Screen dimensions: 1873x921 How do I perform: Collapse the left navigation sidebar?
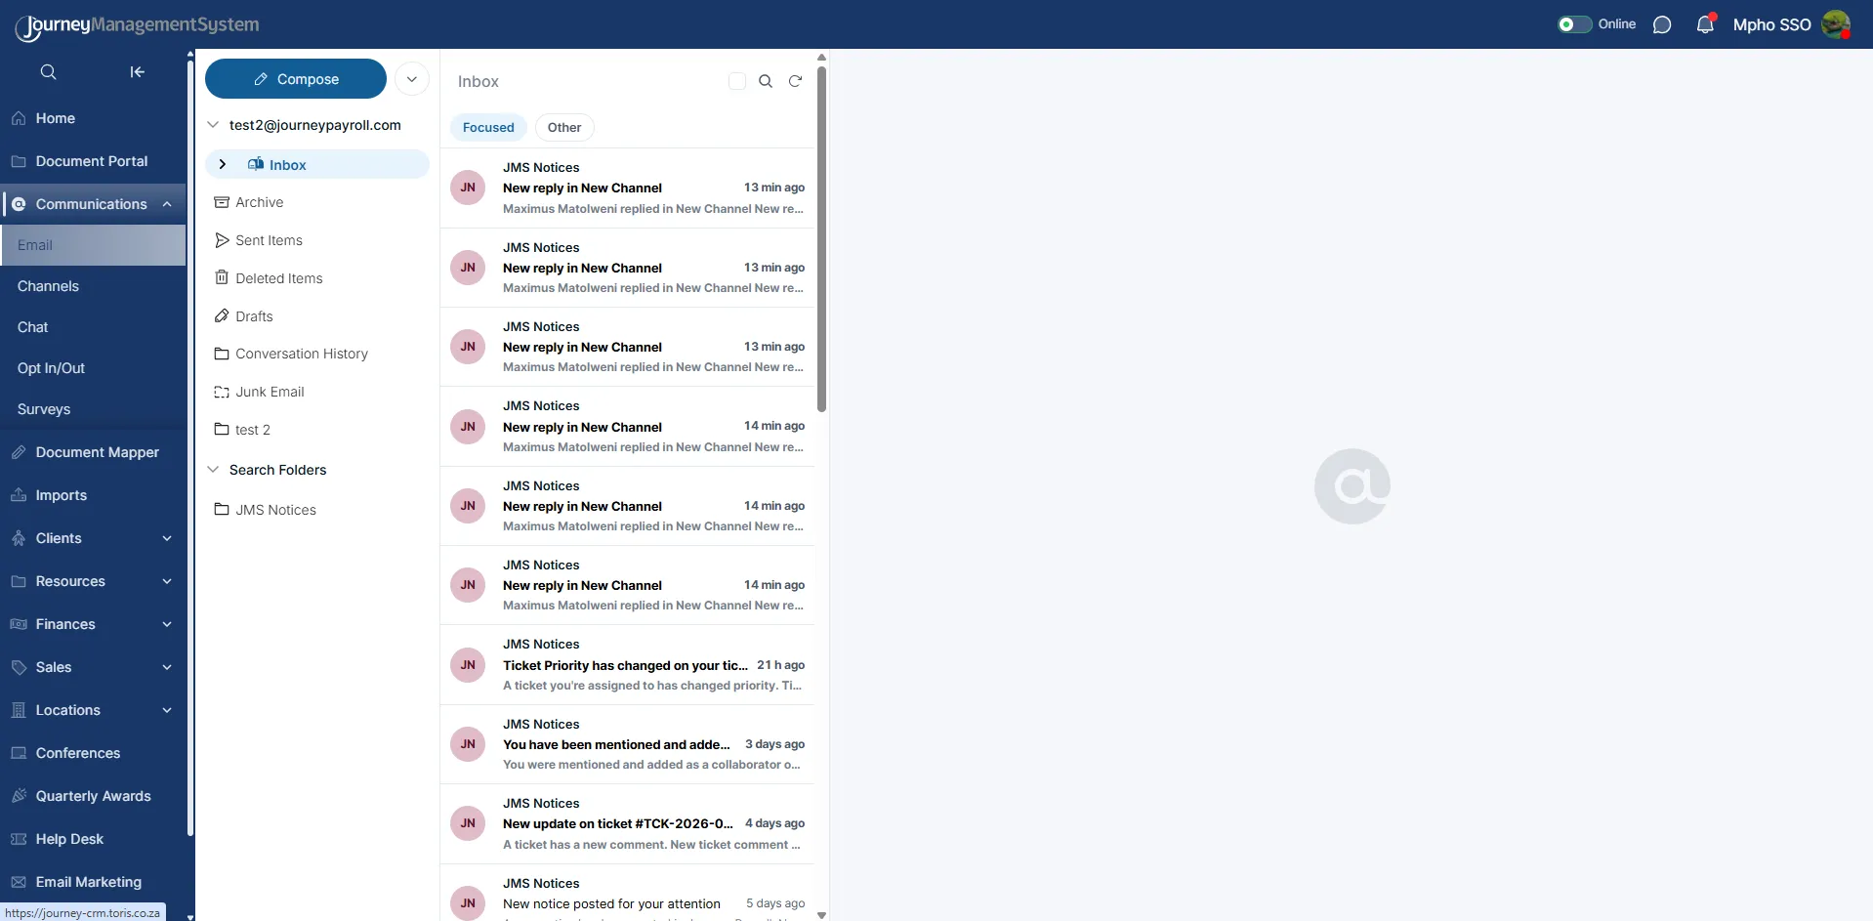[x=138, y=72]
